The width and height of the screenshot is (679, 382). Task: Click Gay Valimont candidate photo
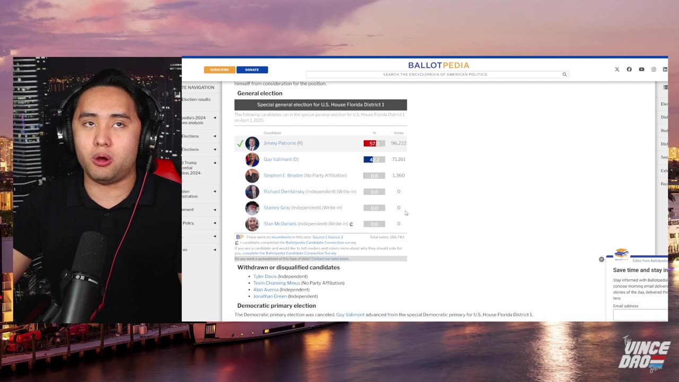pyautogui.click(x=252, y=159)
